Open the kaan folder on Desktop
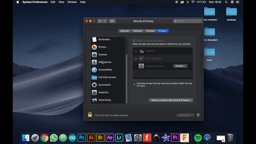Image resolution: width=256 pixels, height=144 pixels. (x=210, y=54)
